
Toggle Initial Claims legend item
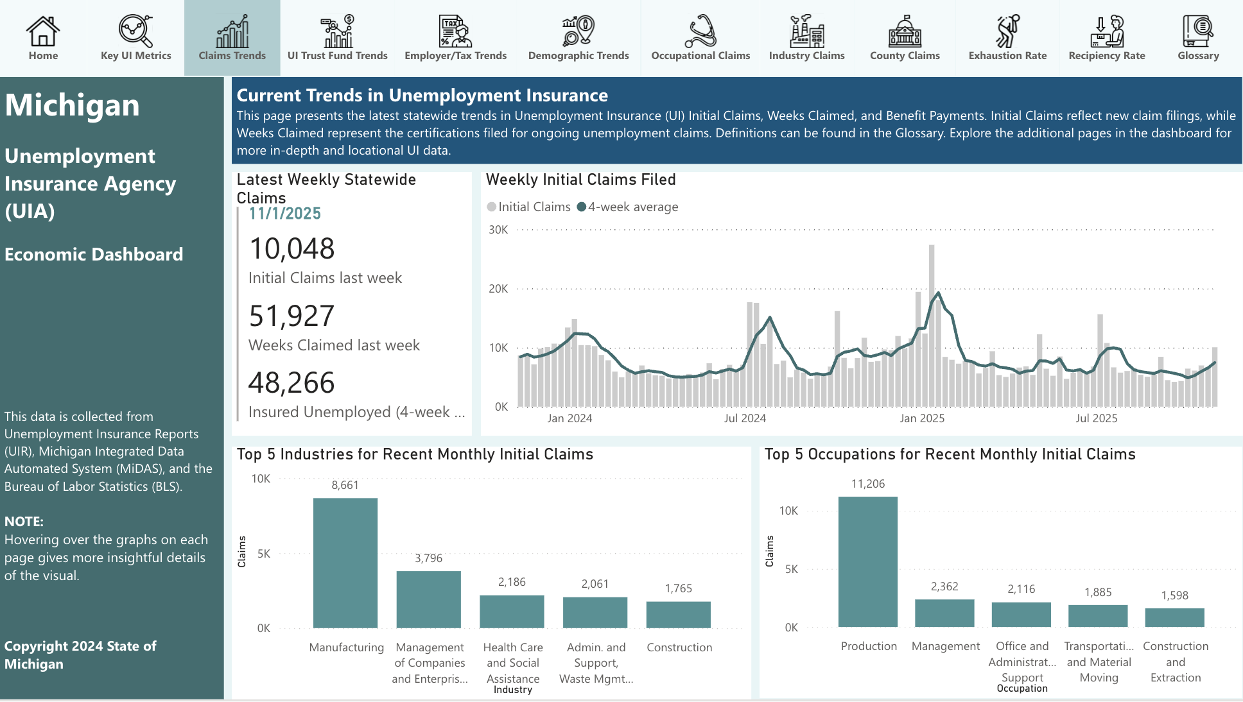528,207
